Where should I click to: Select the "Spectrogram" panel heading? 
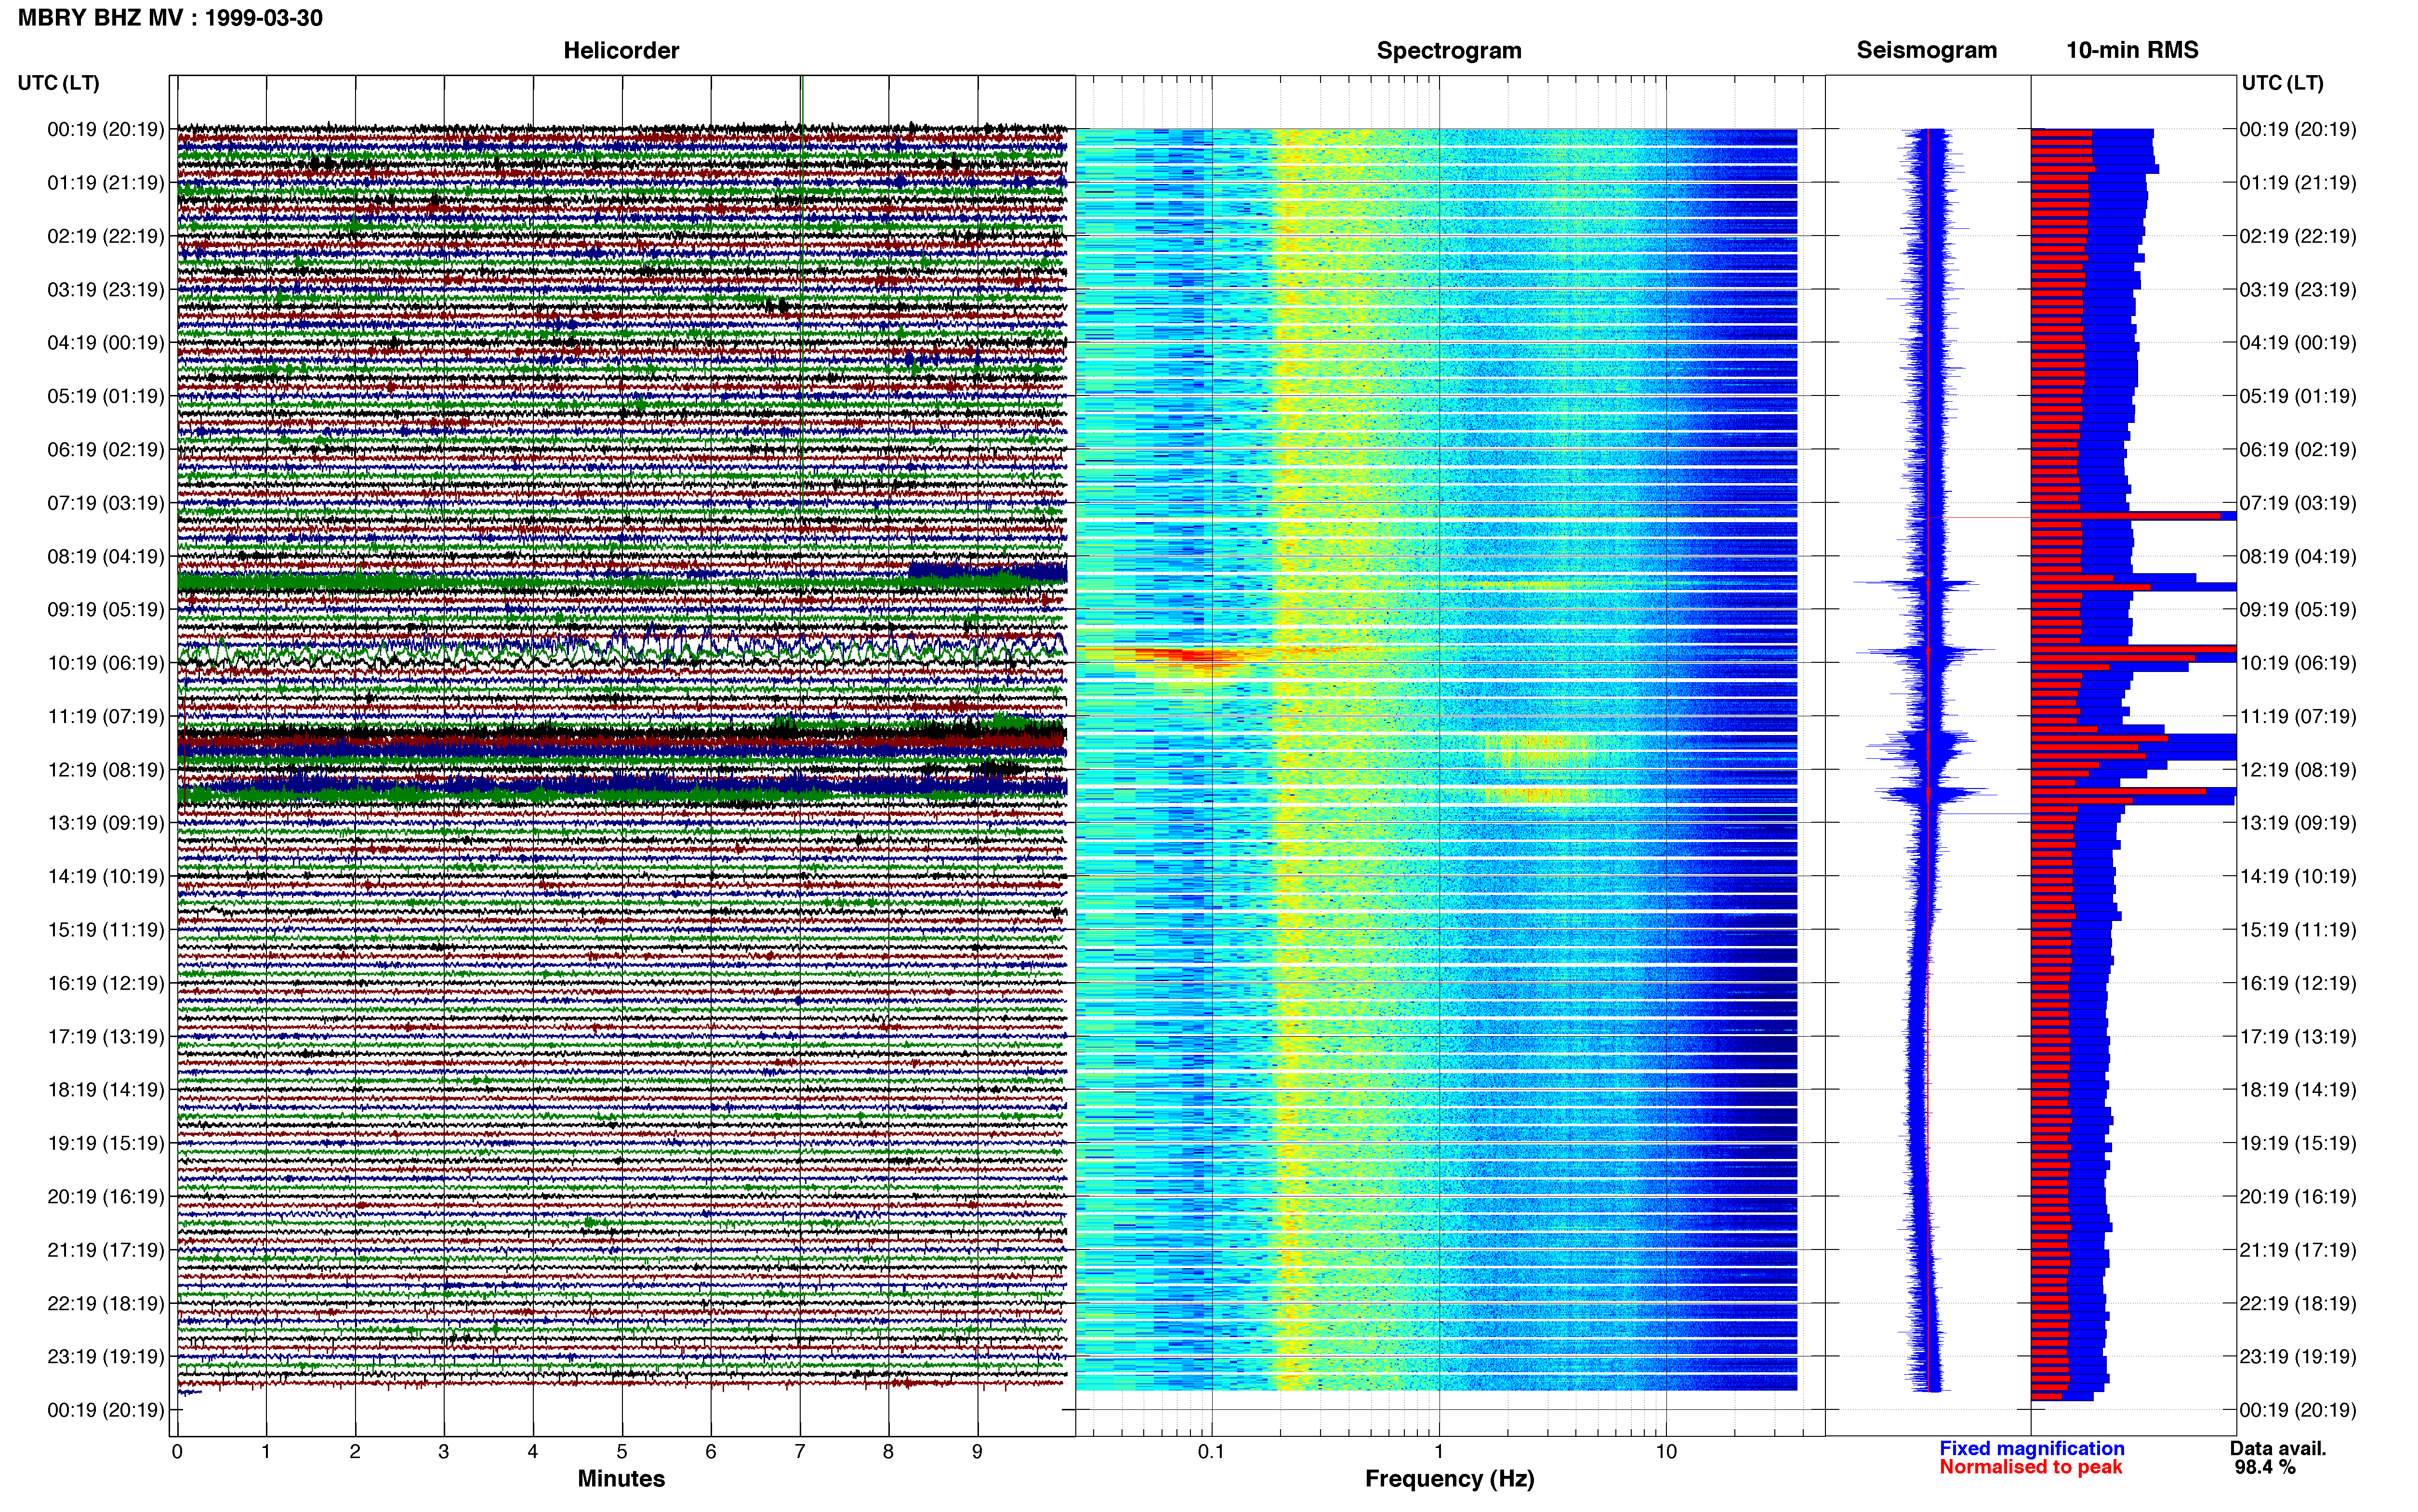[x=1449, y=50]
